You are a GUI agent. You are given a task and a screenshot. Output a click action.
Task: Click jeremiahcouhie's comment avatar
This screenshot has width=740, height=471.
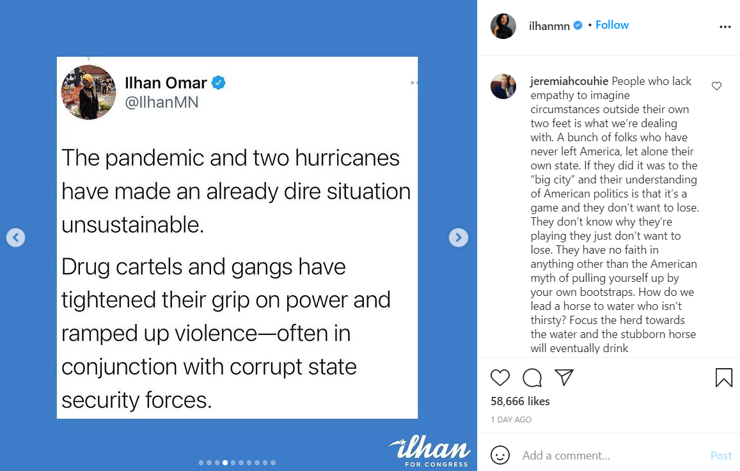(x=503, y=86)
